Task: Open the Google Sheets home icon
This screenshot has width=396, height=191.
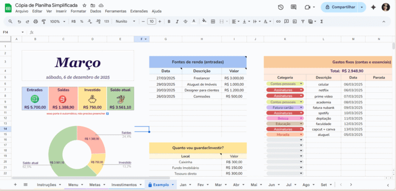Action: [8, 8]
